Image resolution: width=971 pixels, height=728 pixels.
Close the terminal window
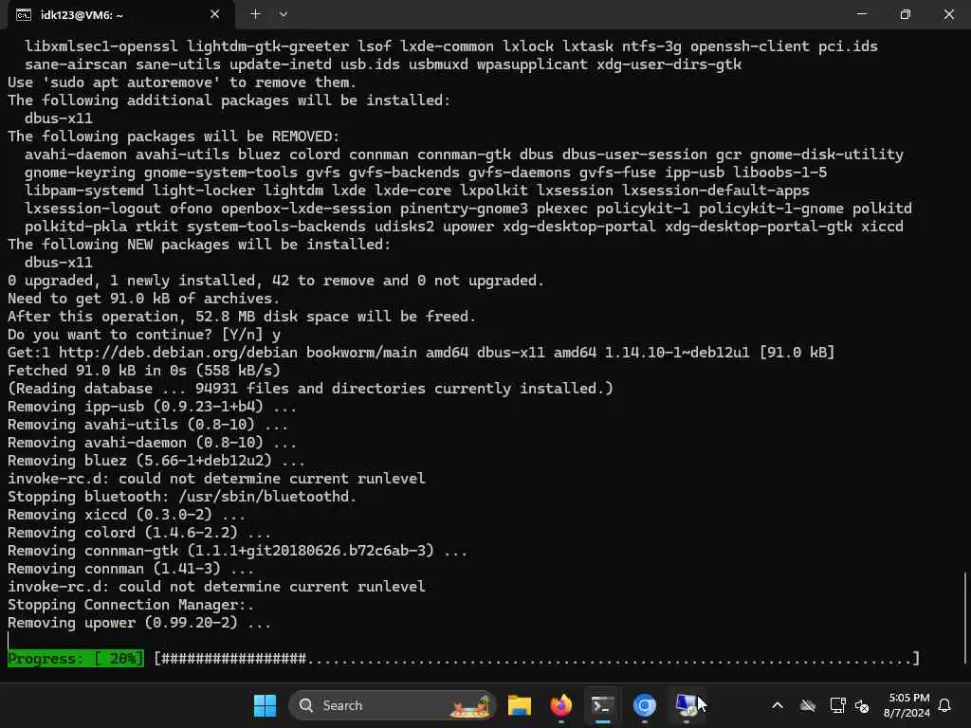click(x=948, y=13)
